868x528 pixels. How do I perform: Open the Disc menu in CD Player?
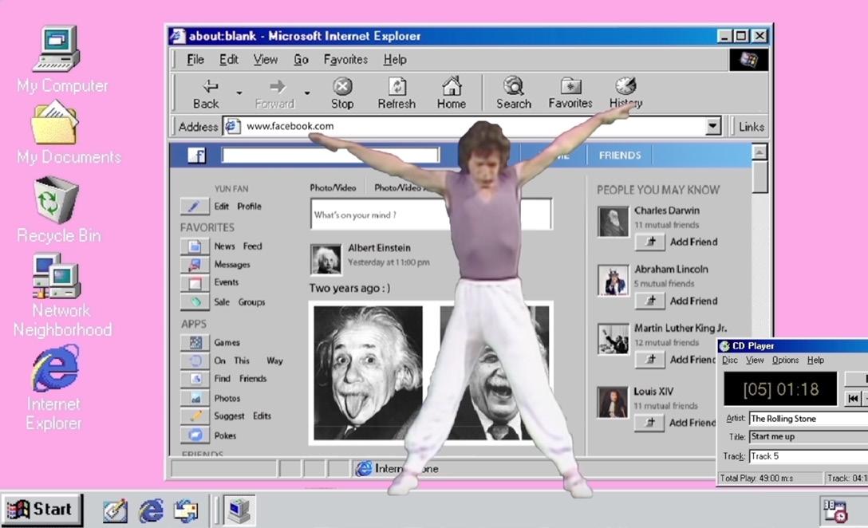730,361
